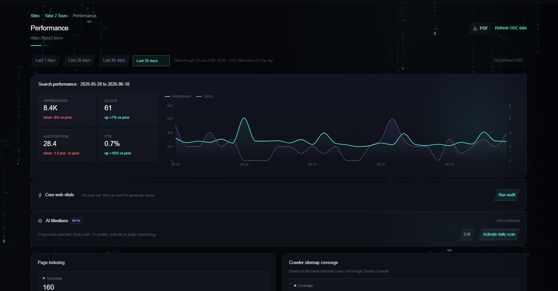Image resolution: width=558 pixels, height=291 pixels.
Task: Select the Last 30 days tab
Action: [x=151, y=61]
